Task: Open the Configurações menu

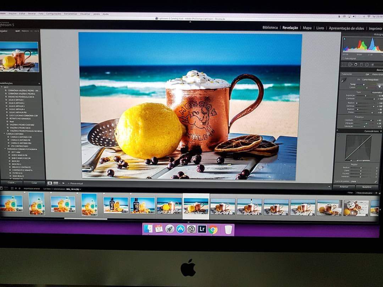Action: 54,14
